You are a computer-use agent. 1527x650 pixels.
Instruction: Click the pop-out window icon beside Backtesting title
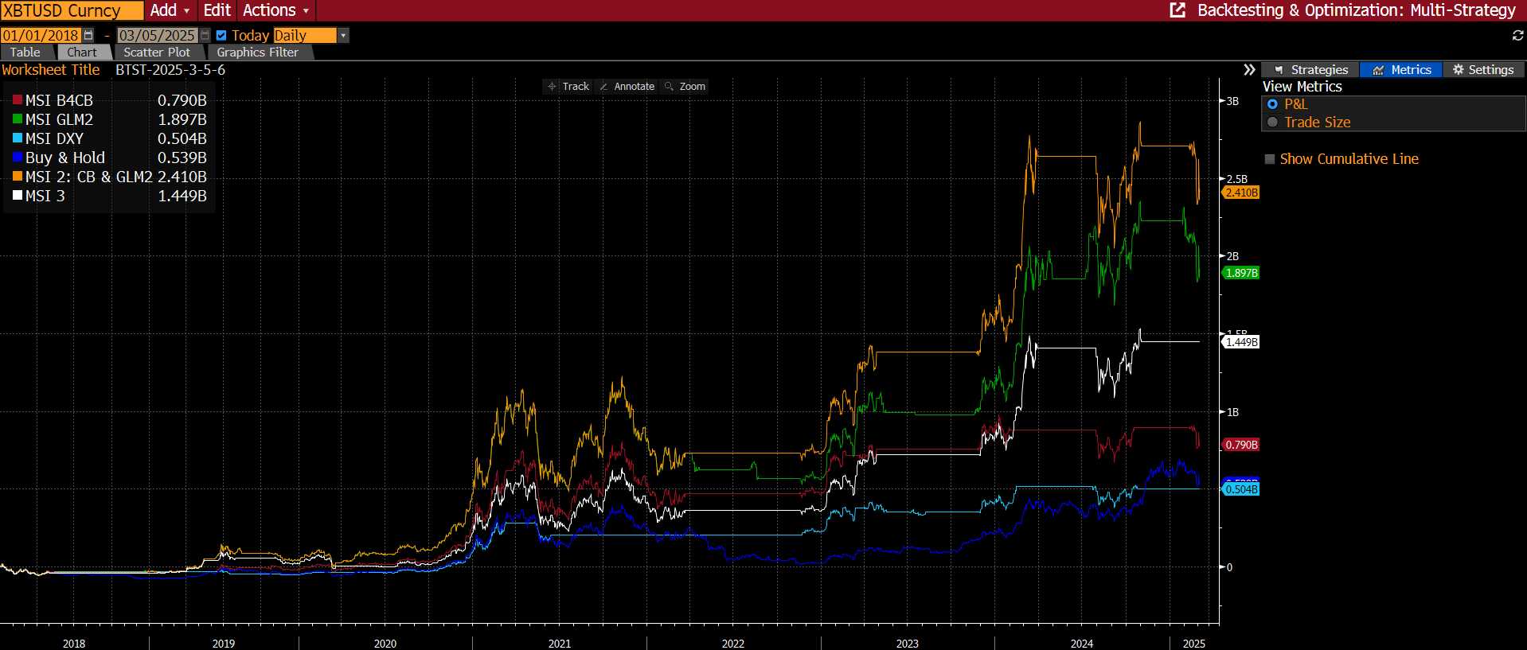coord(1177,10)
